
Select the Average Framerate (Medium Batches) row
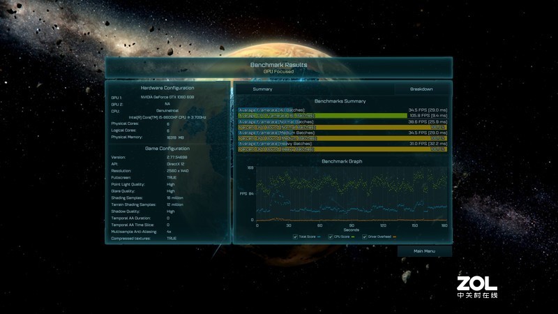[342, 133]
